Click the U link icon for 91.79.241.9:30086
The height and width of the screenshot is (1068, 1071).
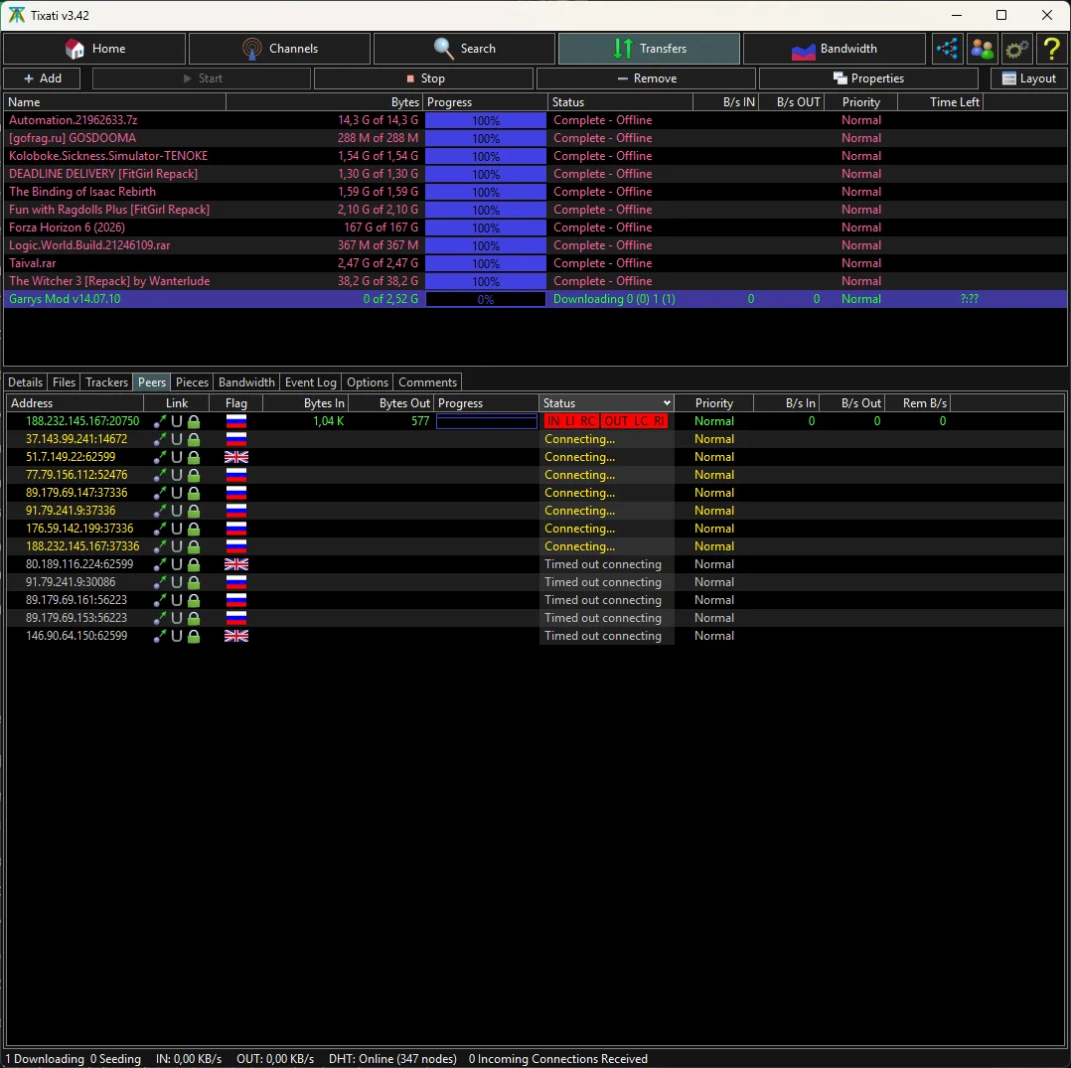pos(176,582)
